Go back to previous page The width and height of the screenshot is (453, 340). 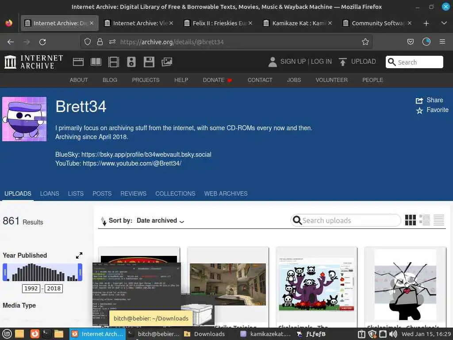click(11, 42)
